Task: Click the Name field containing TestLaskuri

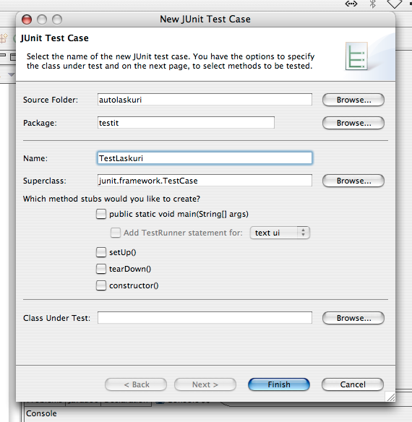Action: (205, 158)
